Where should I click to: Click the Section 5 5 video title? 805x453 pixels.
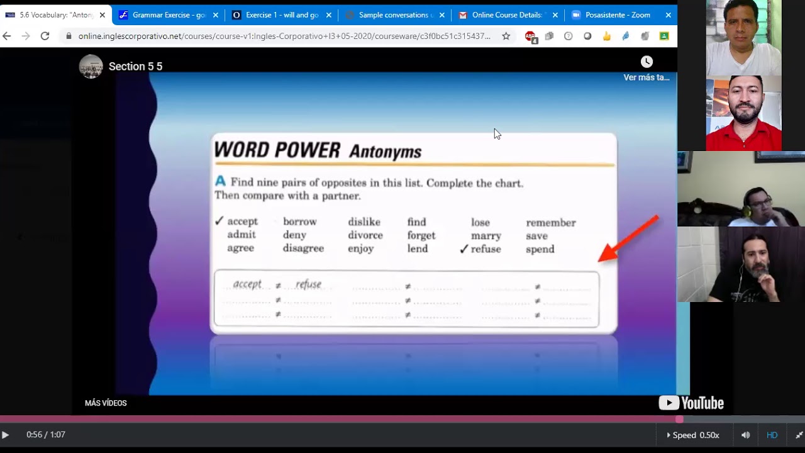coord(135,67)
